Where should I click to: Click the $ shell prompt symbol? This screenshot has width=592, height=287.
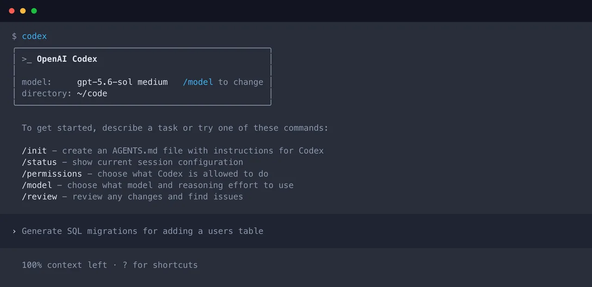[x=14, y=36]
